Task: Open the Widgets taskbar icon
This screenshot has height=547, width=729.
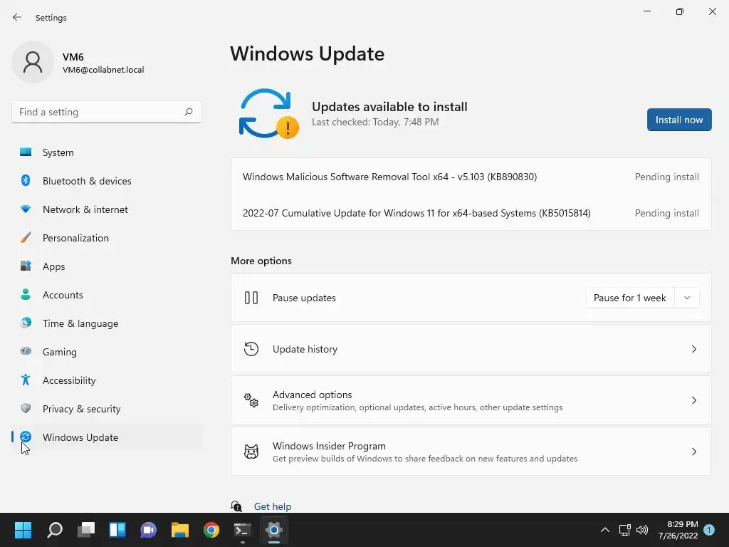Action: 117,530
